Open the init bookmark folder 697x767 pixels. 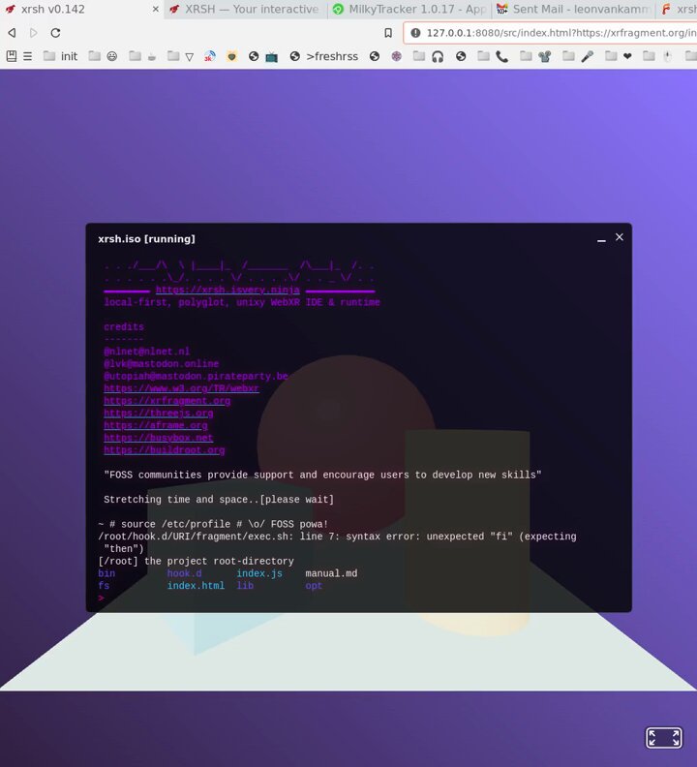coord(60,56)
